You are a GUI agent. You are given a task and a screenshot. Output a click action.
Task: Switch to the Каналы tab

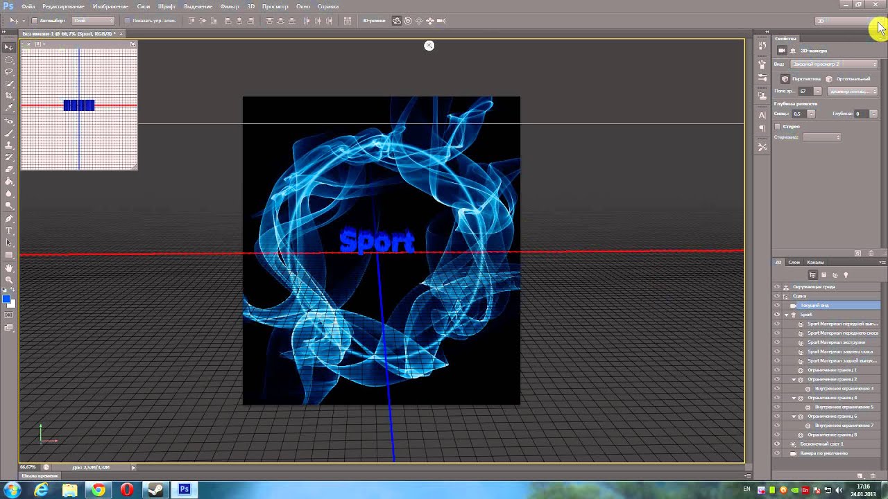pos(815,262)
